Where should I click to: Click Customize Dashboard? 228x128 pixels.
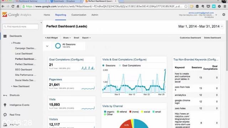tap(190, 38)
